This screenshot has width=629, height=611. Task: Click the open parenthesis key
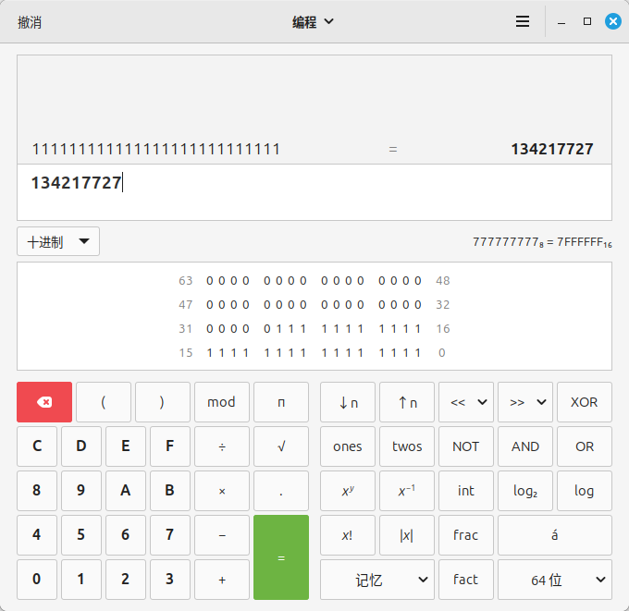(104, 402)
